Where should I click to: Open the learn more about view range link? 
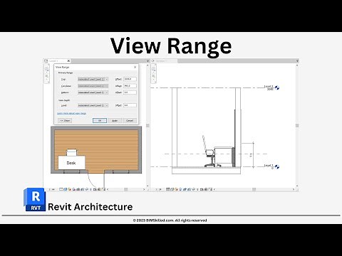pyautogui.click(x=71, y=113)
